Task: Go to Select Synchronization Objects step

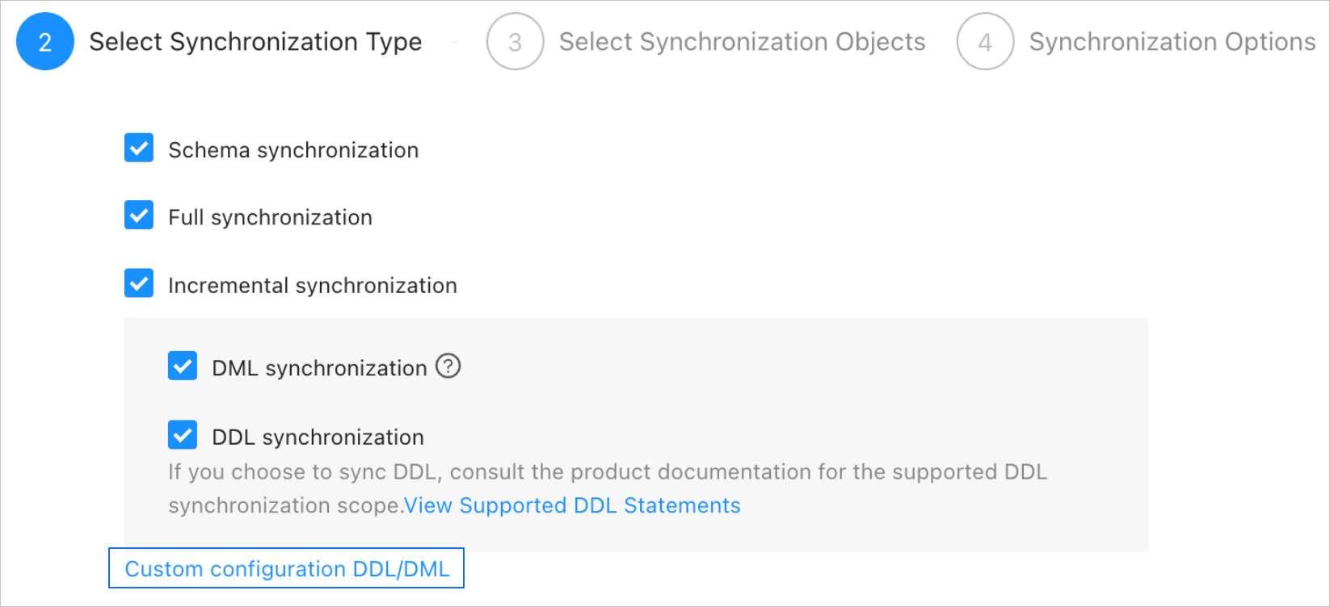Action: pyautogui.click(x=742, y=42)
